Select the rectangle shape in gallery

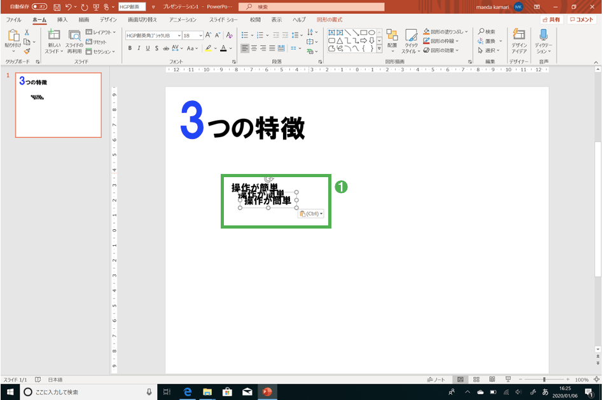(x=364, y=32)
